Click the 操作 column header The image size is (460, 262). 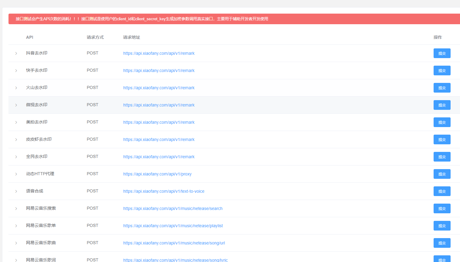[x=438, y=37]
